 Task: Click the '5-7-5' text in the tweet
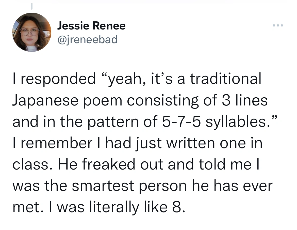[x=181, y=121]
